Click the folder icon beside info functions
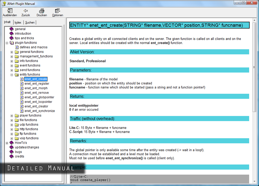 click(x=16, y=61)
